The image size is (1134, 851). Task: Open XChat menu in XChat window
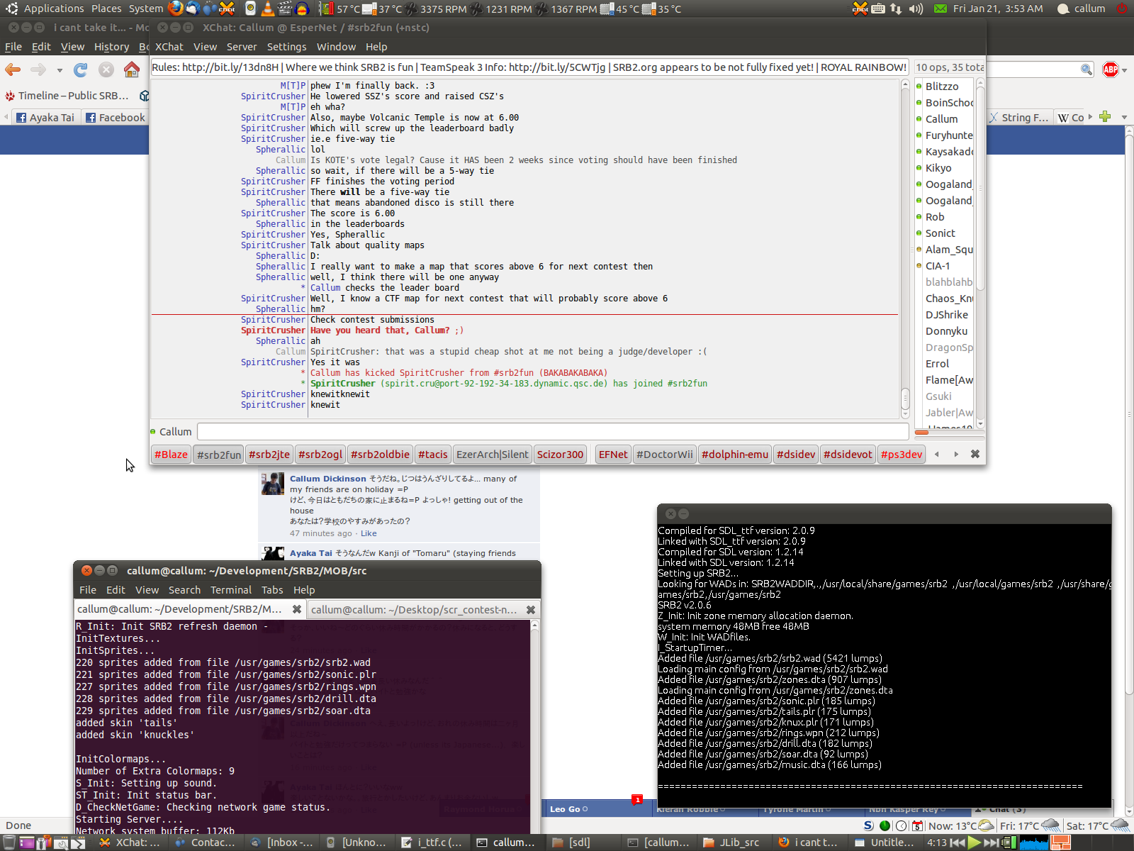[x=169, y=47]
